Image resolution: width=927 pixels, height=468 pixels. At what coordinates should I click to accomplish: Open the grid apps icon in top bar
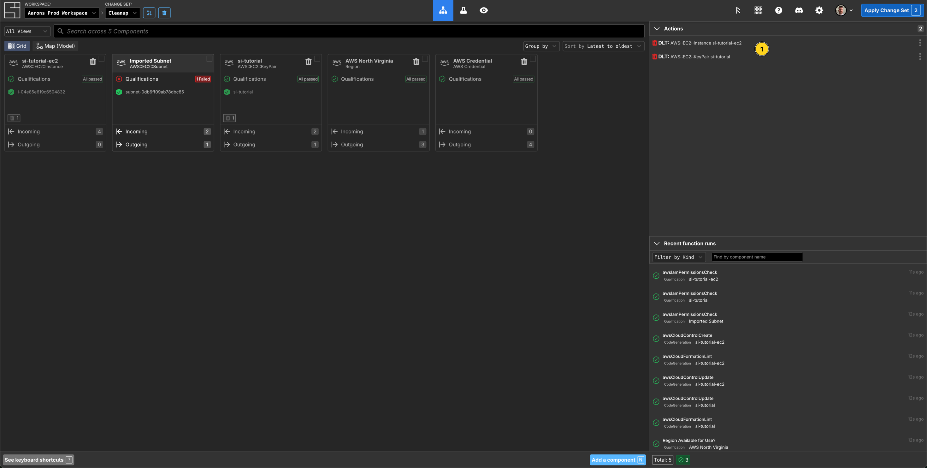(x=758, y=10)
